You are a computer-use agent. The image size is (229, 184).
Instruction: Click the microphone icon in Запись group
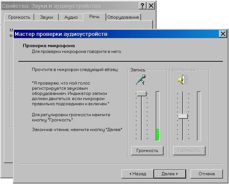(141, 80)
